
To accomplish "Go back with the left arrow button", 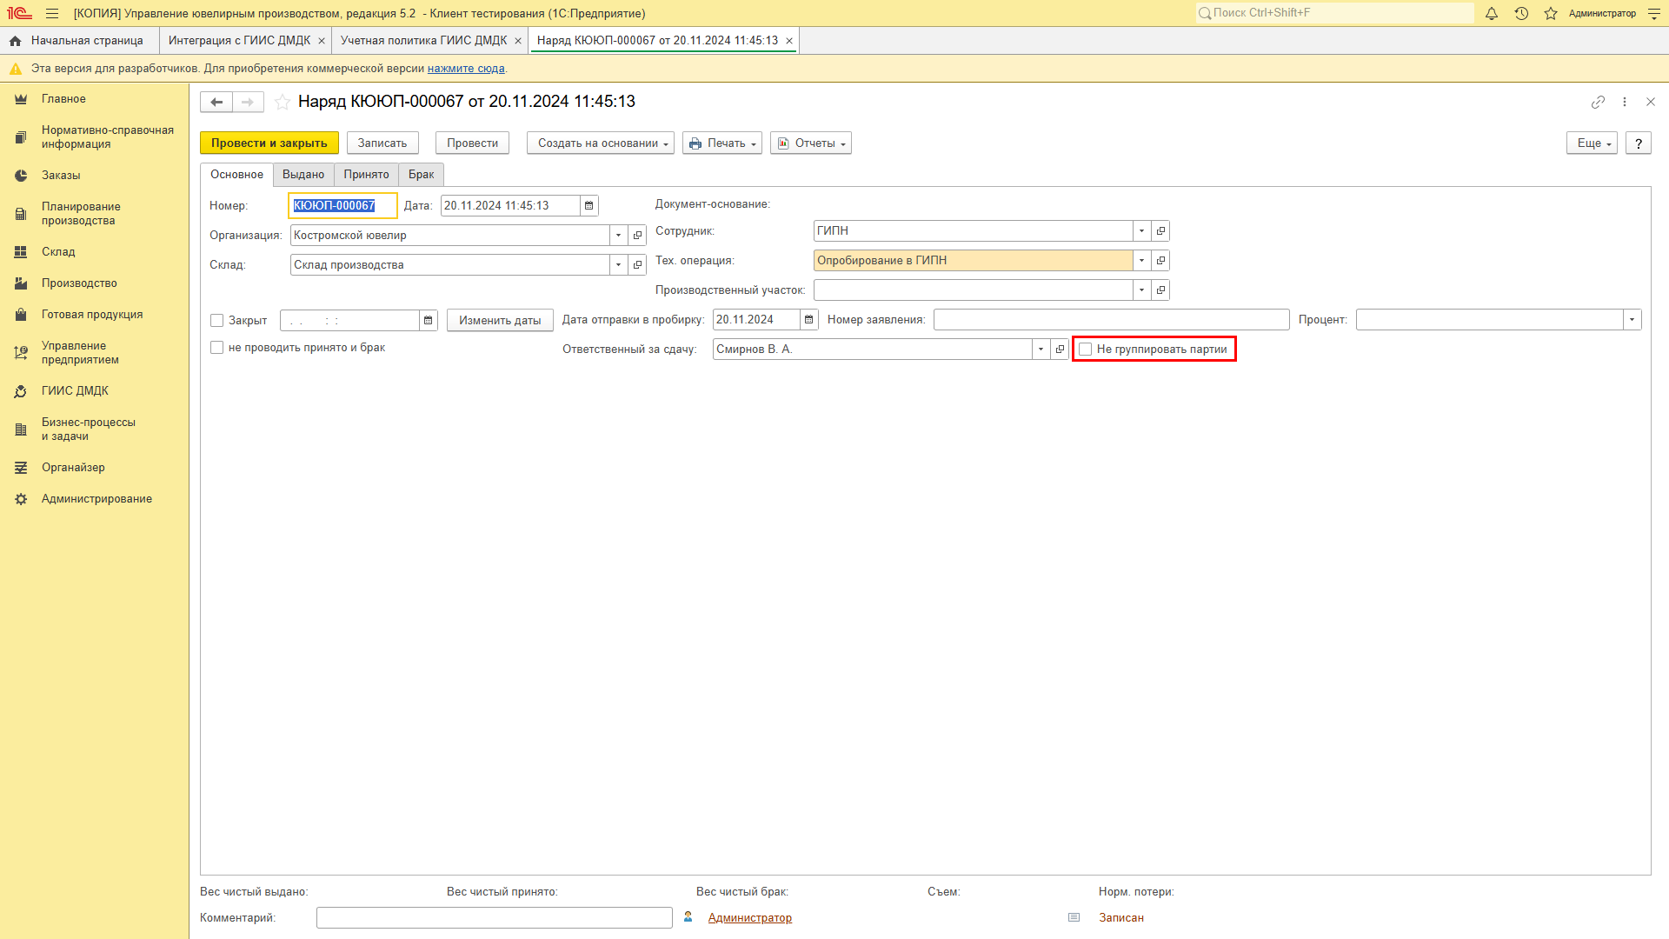I will coord(216,102).
